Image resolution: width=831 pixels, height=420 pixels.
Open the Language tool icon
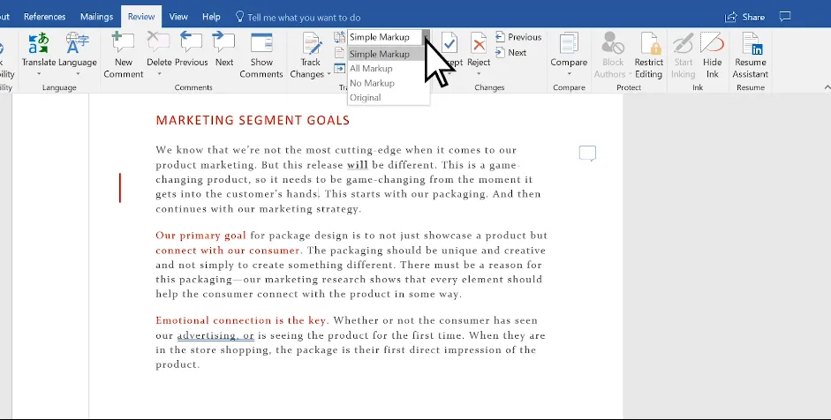point(78,43)
